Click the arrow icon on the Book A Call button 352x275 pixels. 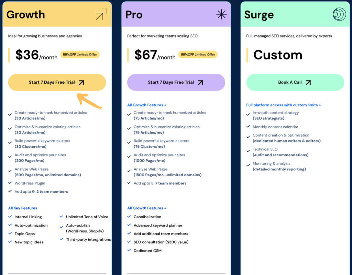coord(308,83)
